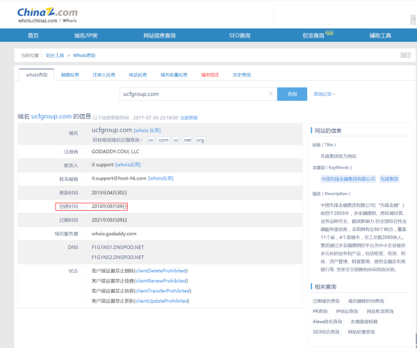Image resolution: width=417 pixels, height=348 pixels.
Task: Open the PR查询 related query
Action: point(320,311)
